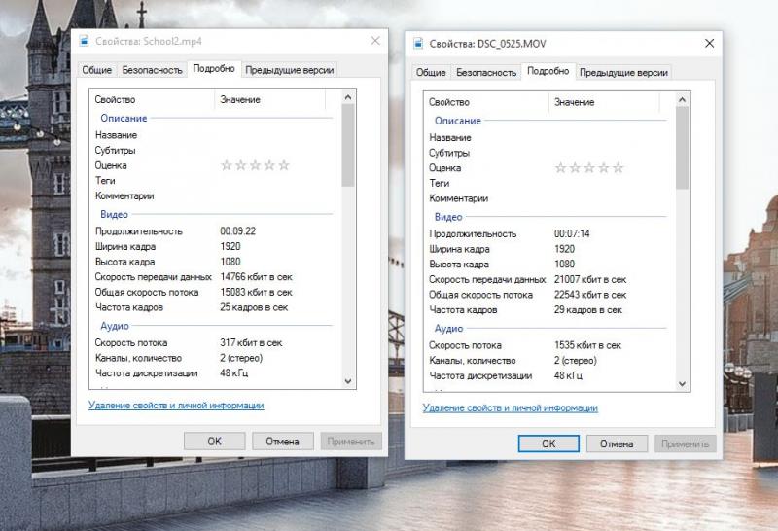Close the School2.mp4 properties window
This screenshot has height=531, width=778.
point(375,41)
